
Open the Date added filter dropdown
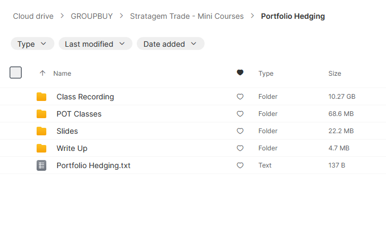171,44
